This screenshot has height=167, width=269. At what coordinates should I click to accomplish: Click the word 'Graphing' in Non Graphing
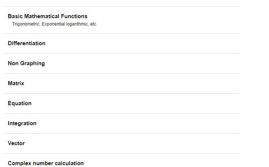coord(33,63)
